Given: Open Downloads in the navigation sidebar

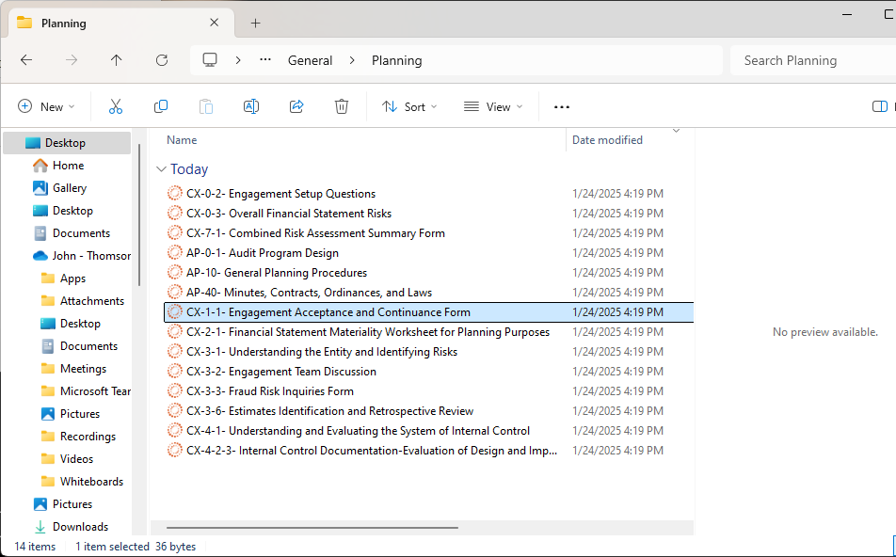Looking at the screenshot, I should pyautogui.click(x=80, y=527).
